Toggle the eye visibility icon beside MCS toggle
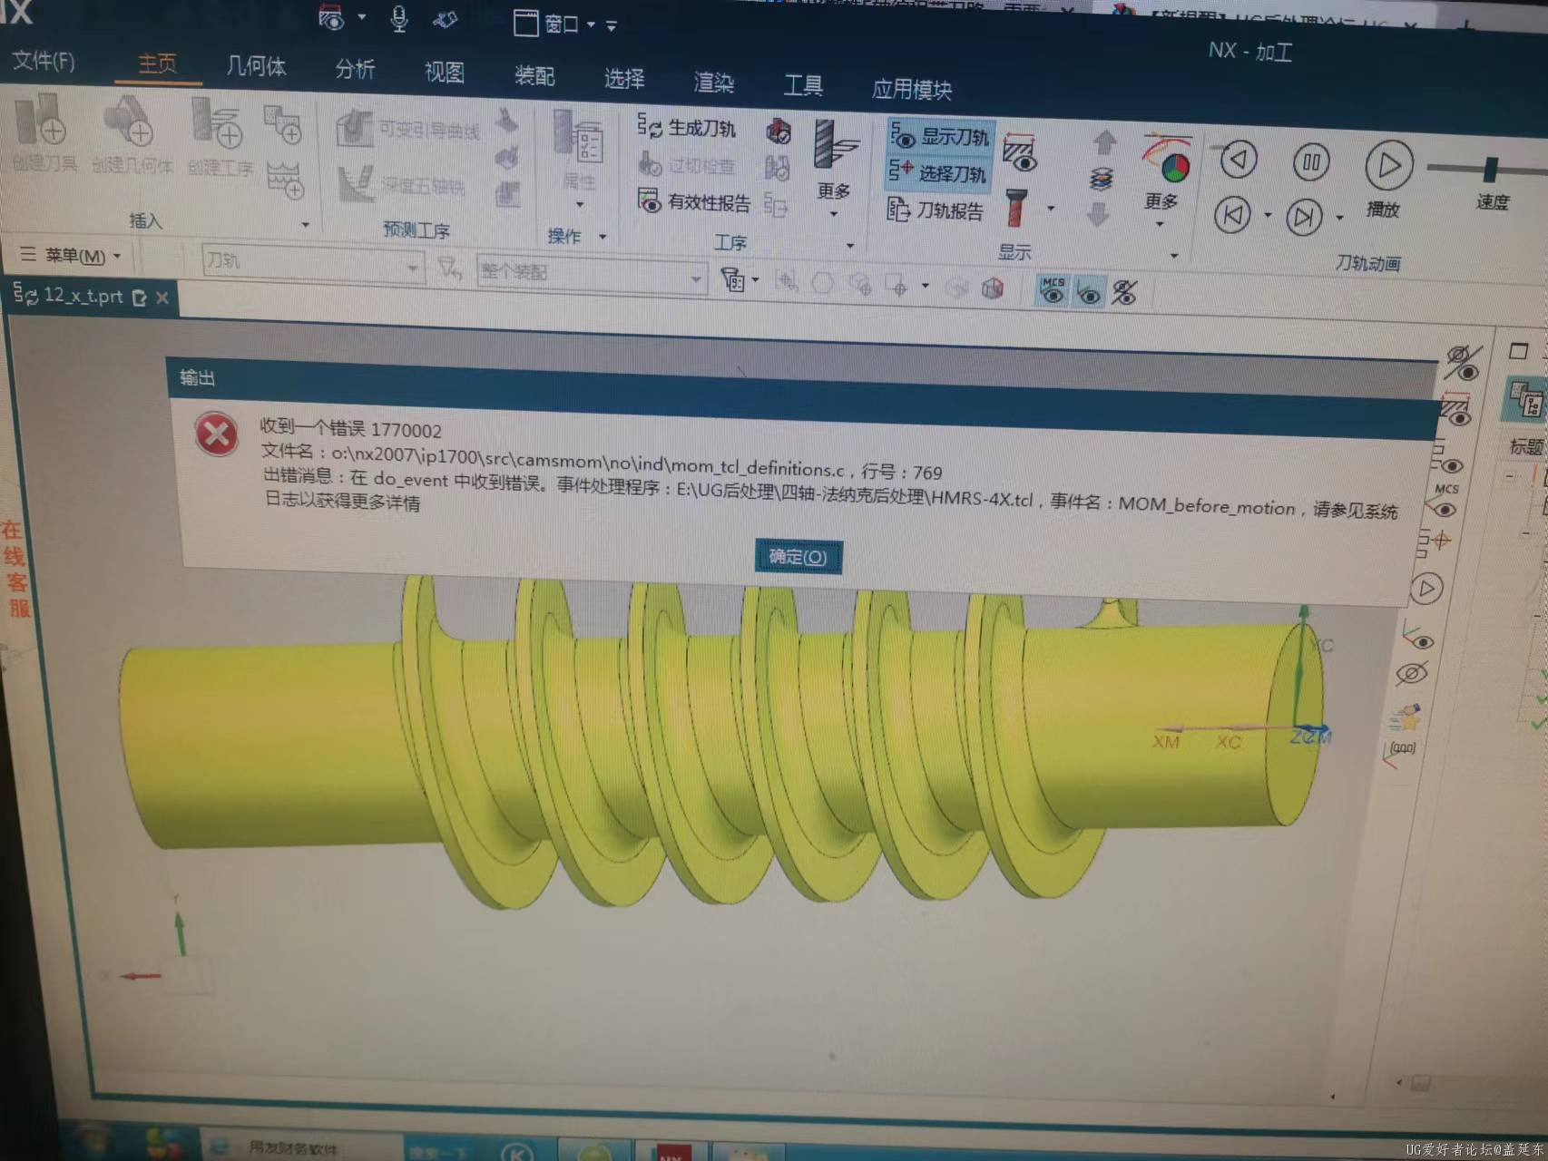Viewport: 1548px width, 1161px height. 1088,293
